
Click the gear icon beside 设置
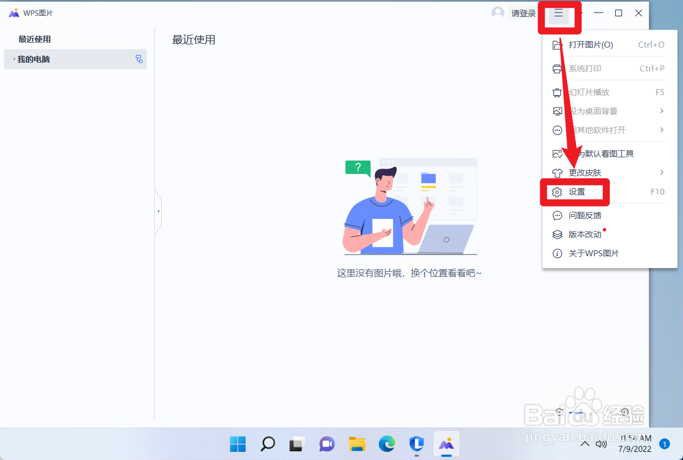[557, 192]
